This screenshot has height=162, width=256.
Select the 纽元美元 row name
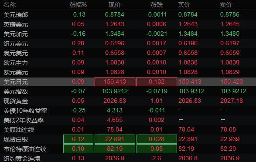(16, 44)
